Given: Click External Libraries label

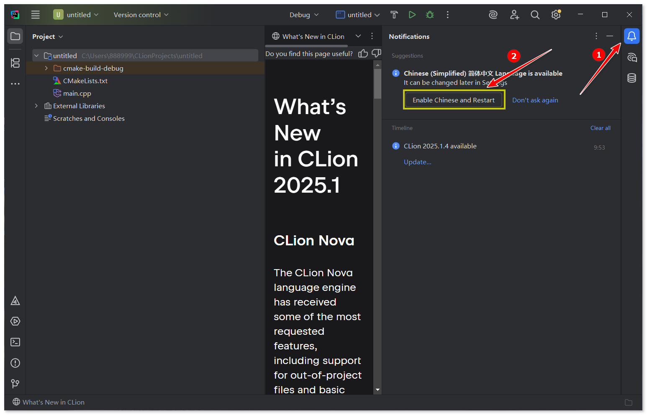Looking at the screenshot, I should (x=79, y=106).
